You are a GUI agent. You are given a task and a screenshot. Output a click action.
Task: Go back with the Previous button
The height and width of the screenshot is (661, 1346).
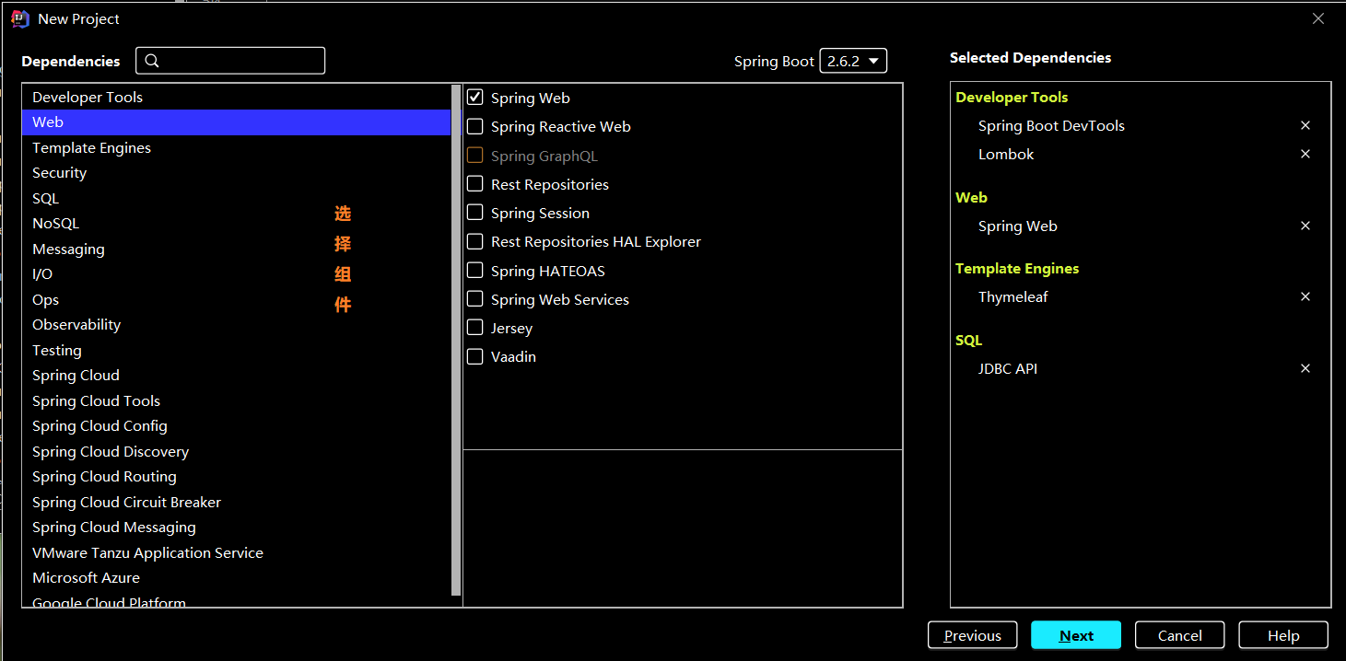click(972, 635)
